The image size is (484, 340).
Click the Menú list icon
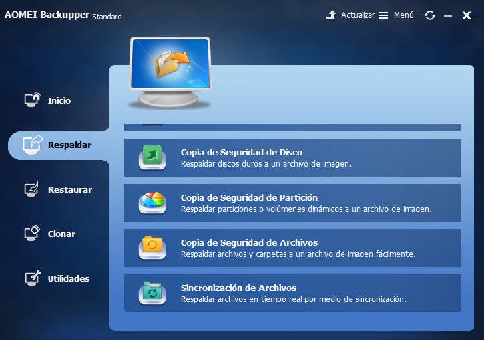point(383,15)
